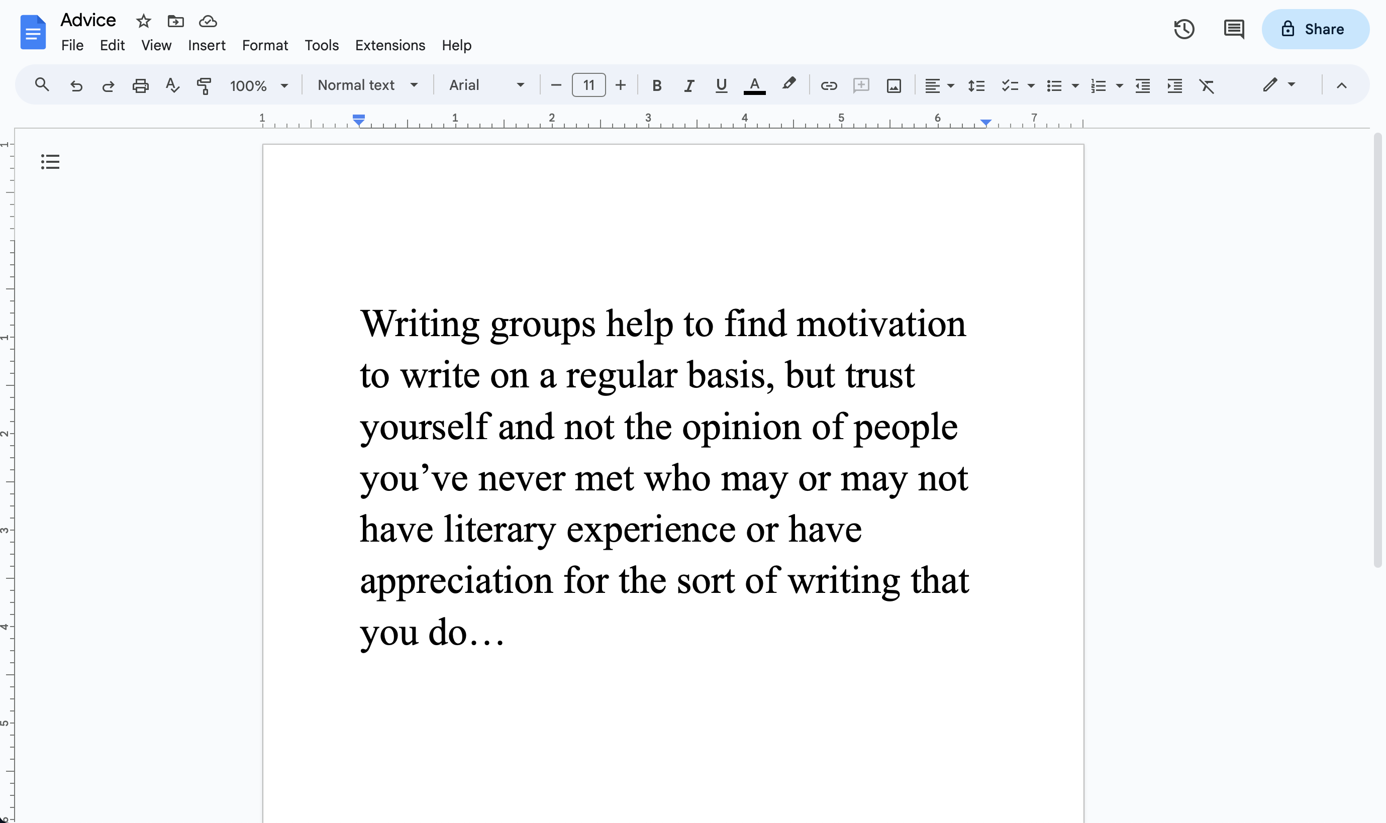Image resolution: width=1386 pixels, height=823 pixels.
Task: Click the Bold formatting icon
Action: 655,85
